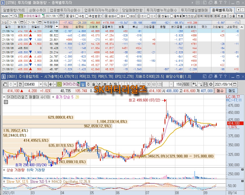This screenshot has height=195, width=245.
Task: Open calendar beside chart date 2021/09/14
Action: [x=235, y=84]
